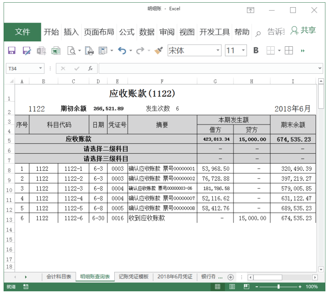
Task: Click the Undo arrow icon
Action: pyautogui.click(x=122, y=50)
